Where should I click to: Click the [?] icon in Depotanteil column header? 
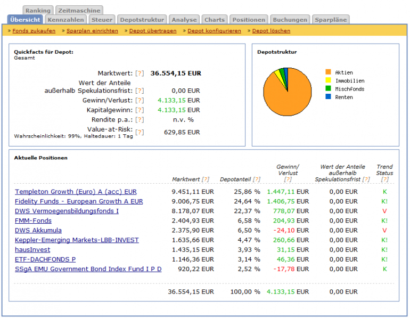click(x=257, y=180)
